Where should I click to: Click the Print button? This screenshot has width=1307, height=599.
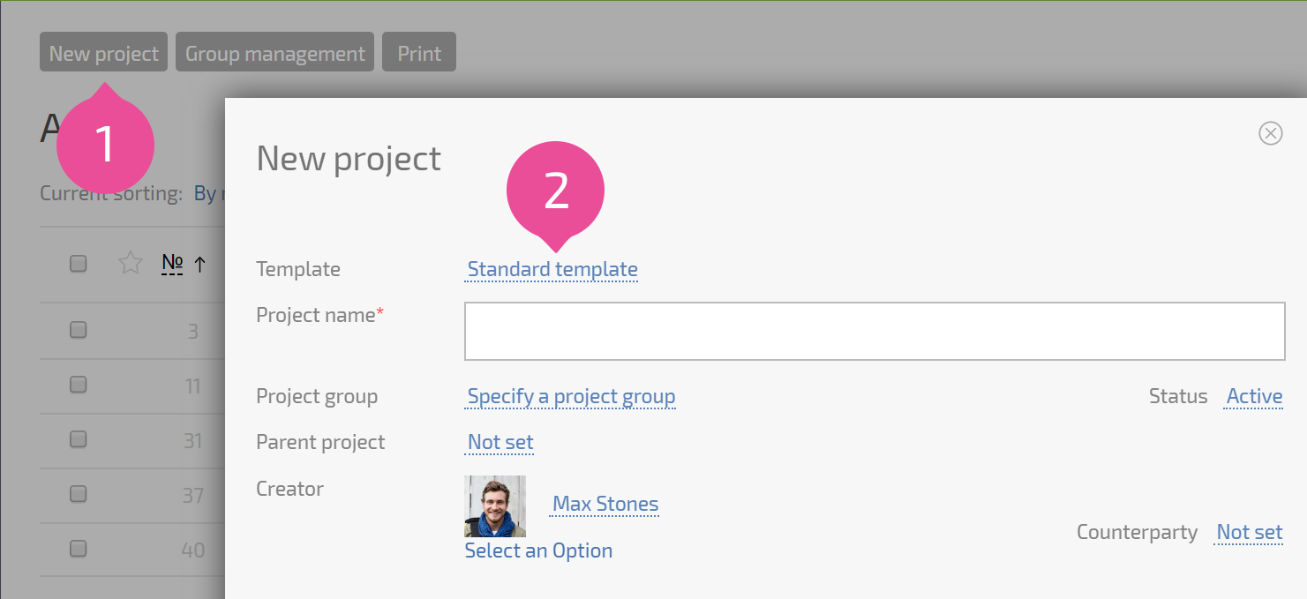[419, 52]
